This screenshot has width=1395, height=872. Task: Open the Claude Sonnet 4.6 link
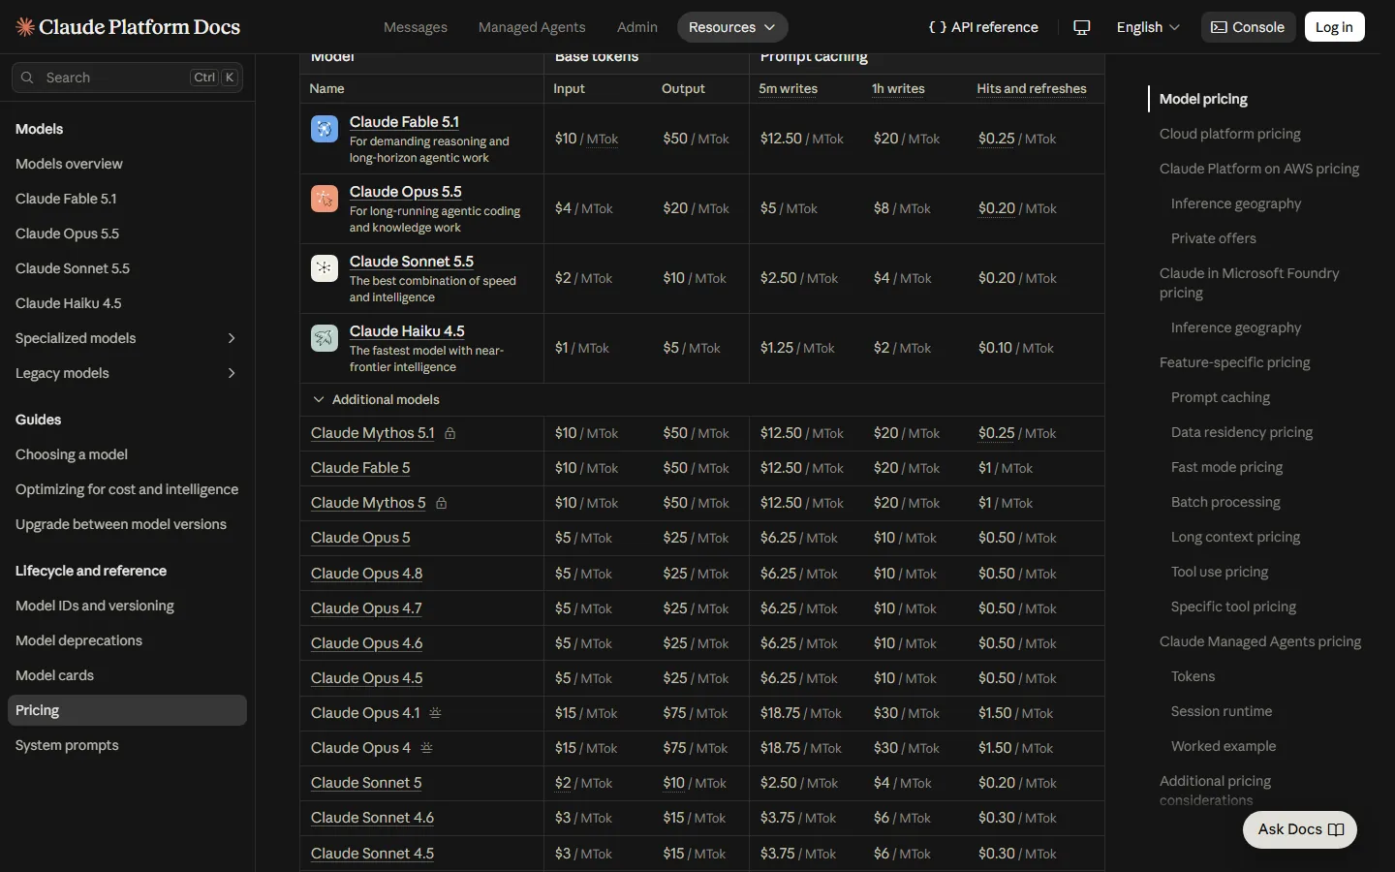pos(372,818)
